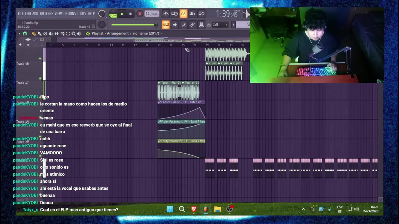Toggle the link-to-controller chain button
The width and height of the screenshot is (399, 224).
(192, 25)
